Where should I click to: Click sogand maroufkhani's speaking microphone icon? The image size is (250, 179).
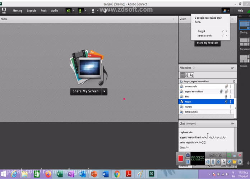coord(222,91)
